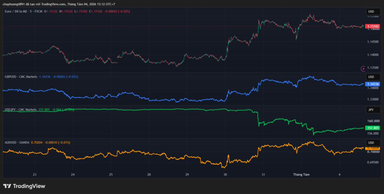384x194 pixels.
Task: Click the 160.000 price axis label
Action: (x=373, y=121)
